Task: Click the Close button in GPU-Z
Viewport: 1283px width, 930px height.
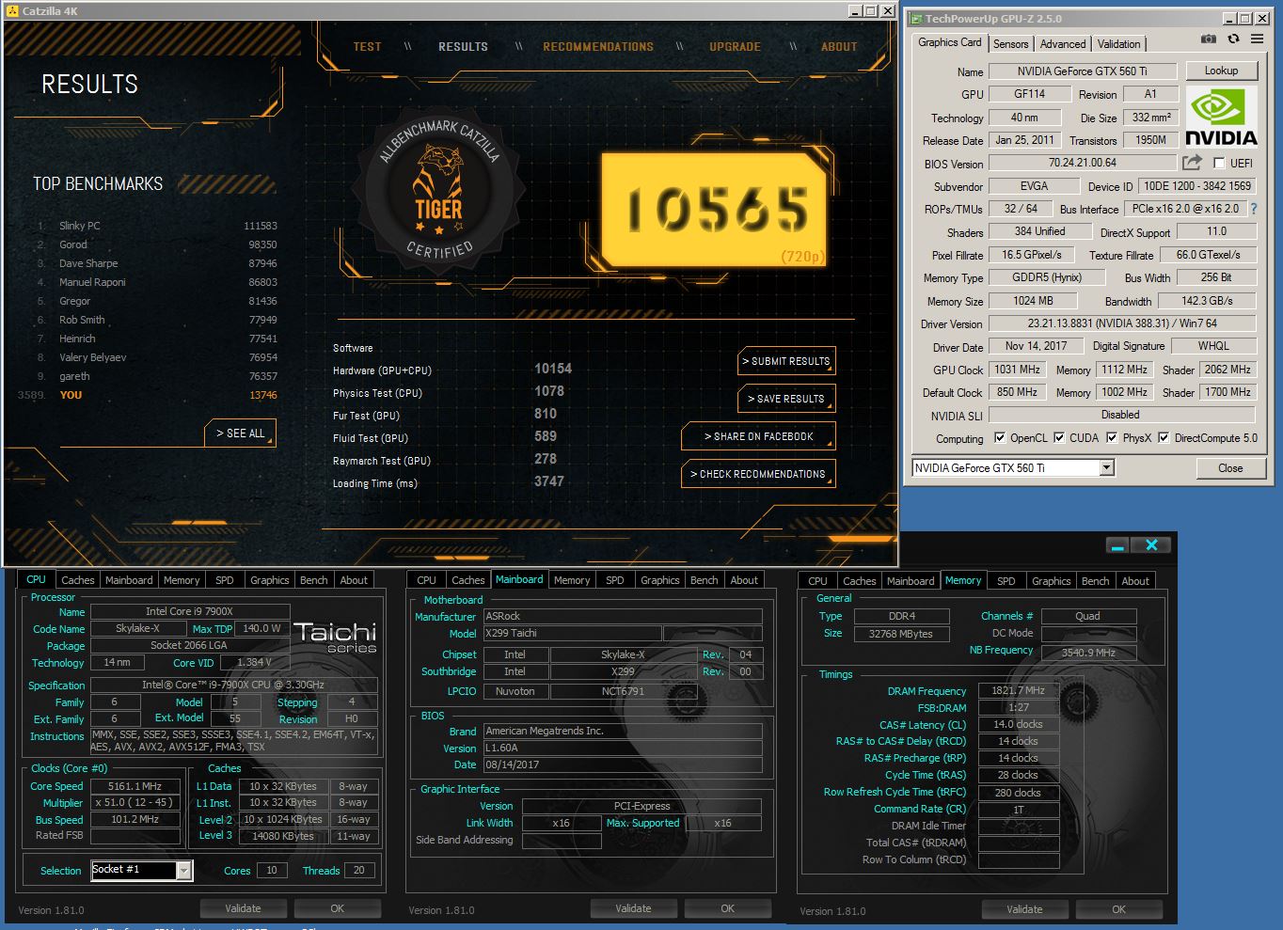Action: point(1229,467)
